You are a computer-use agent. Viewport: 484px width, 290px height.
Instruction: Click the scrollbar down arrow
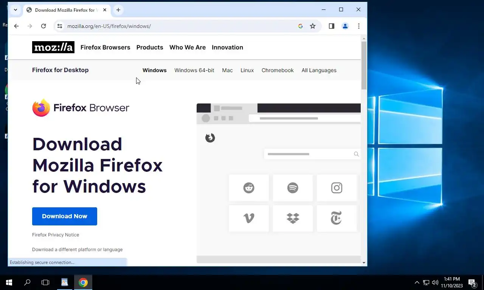364,262
